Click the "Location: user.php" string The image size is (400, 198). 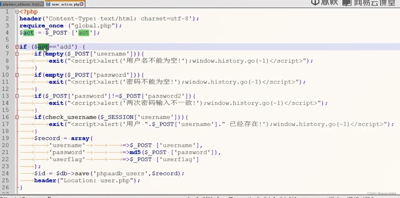pos(98,180)
